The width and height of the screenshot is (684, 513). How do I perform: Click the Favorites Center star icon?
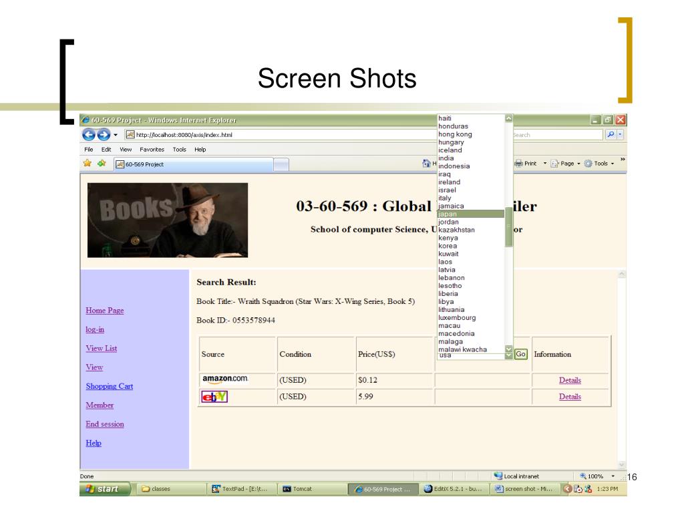88,163
